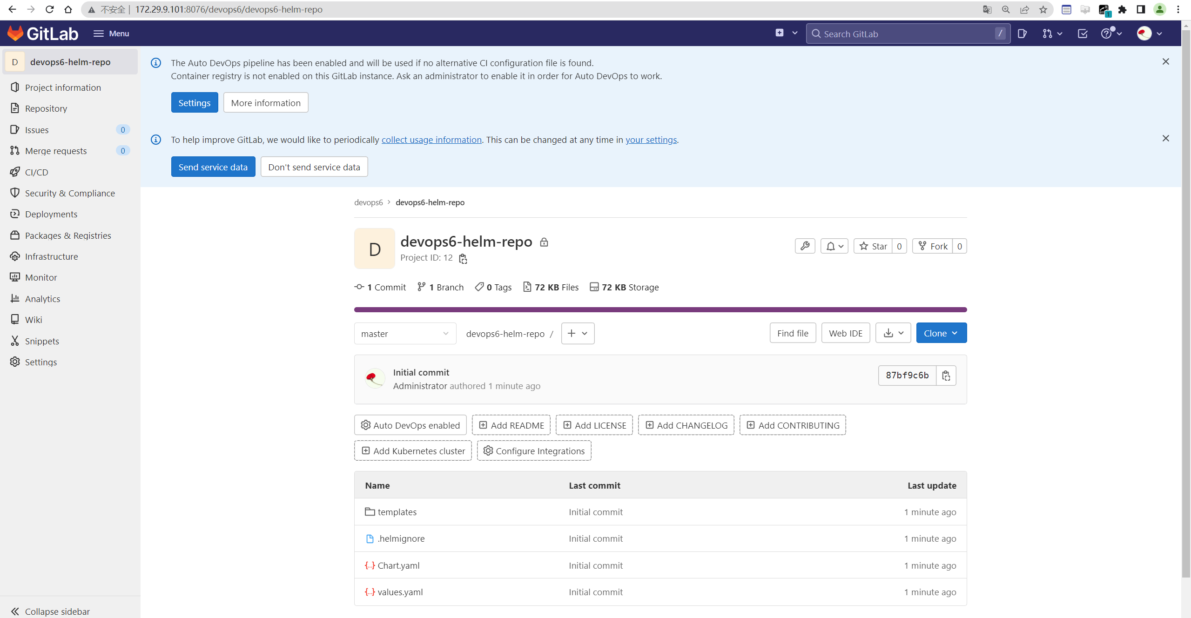This screenshot has width=1191, height=618.
Task: Click the Deployments icon in sidebar
Action: click(15, 214)
